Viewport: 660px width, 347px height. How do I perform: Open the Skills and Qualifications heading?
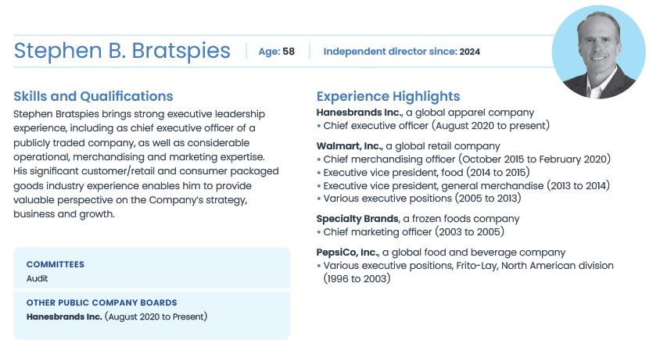point(93,97)
